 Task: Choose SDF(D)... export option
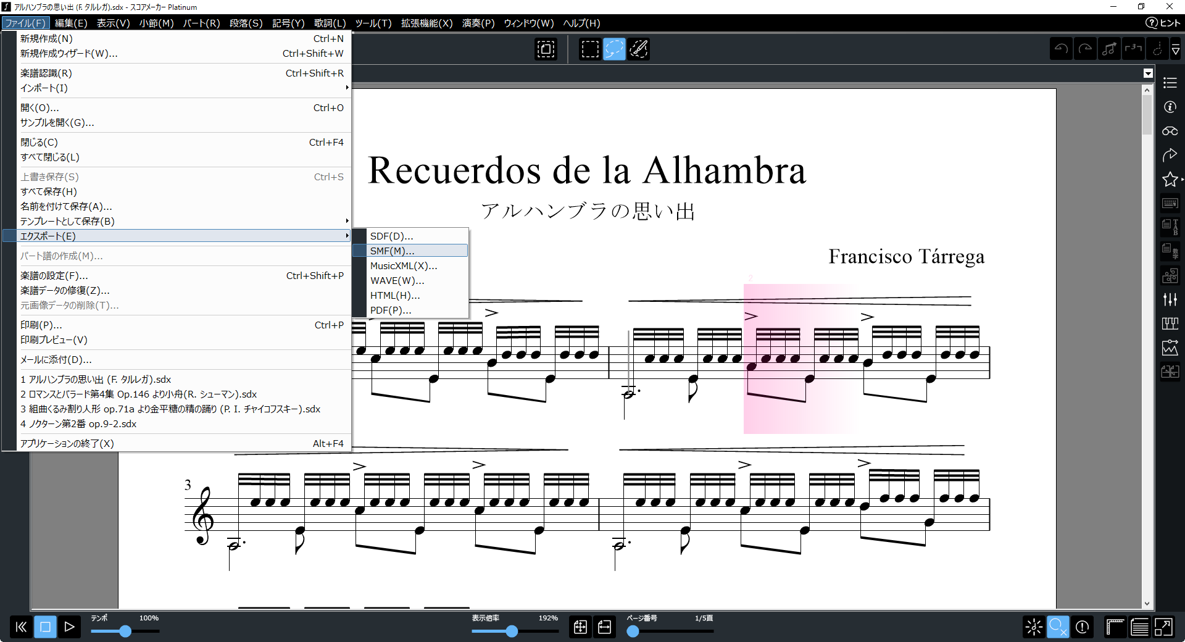pyautogui.click(x=410, y=236)
